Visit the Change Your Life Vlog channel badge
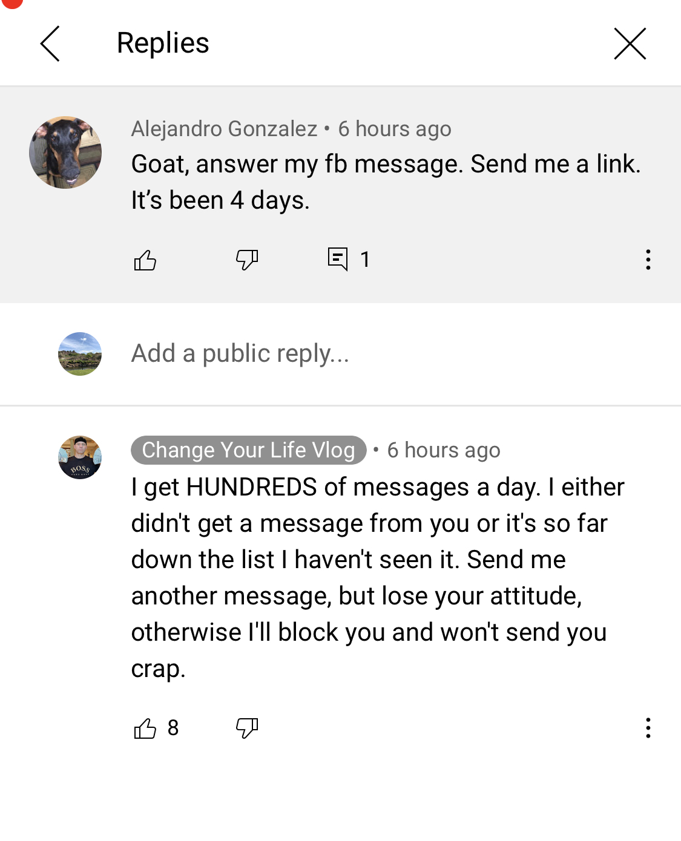The height and width of the screenshot is (841, 681). click(x=249, y=450)
